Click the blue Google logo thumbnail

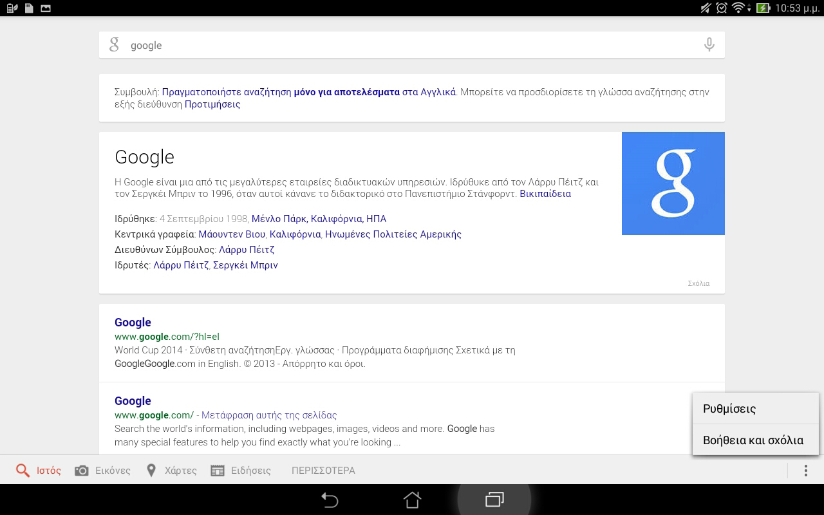click(x=673, y=183)
